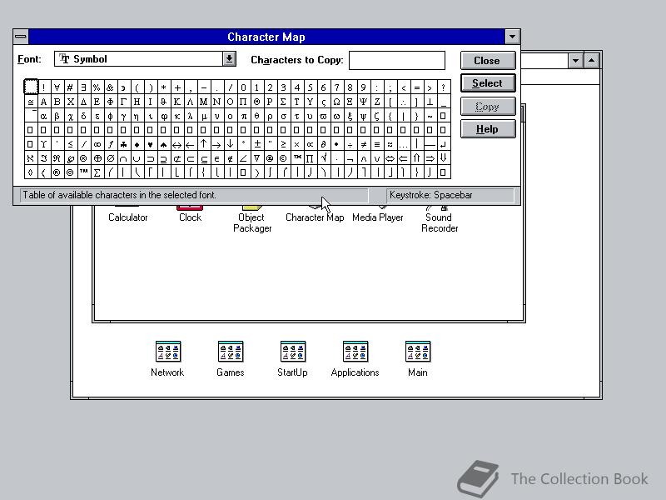Select the single down arrow symbol

(x=230, y=144)
